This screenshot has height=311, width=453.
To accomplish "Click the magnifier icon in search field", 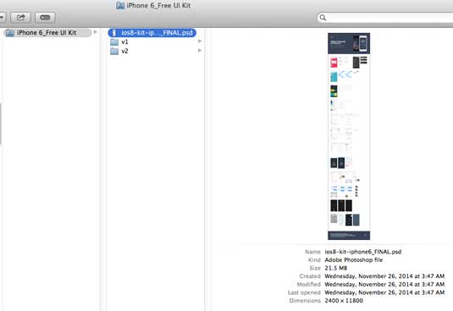I will pos(323,18).
